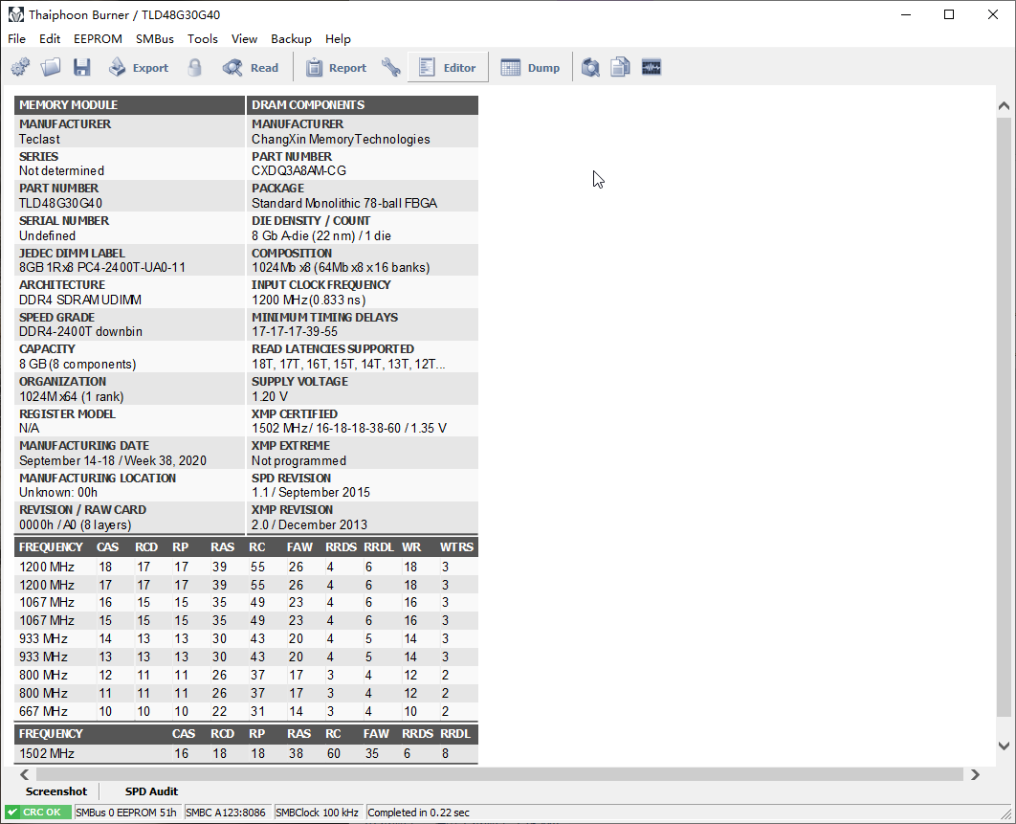Switch to the Dump view
Image resolution: width=1016 pixels, height=824 pixels.
(531, 68)
